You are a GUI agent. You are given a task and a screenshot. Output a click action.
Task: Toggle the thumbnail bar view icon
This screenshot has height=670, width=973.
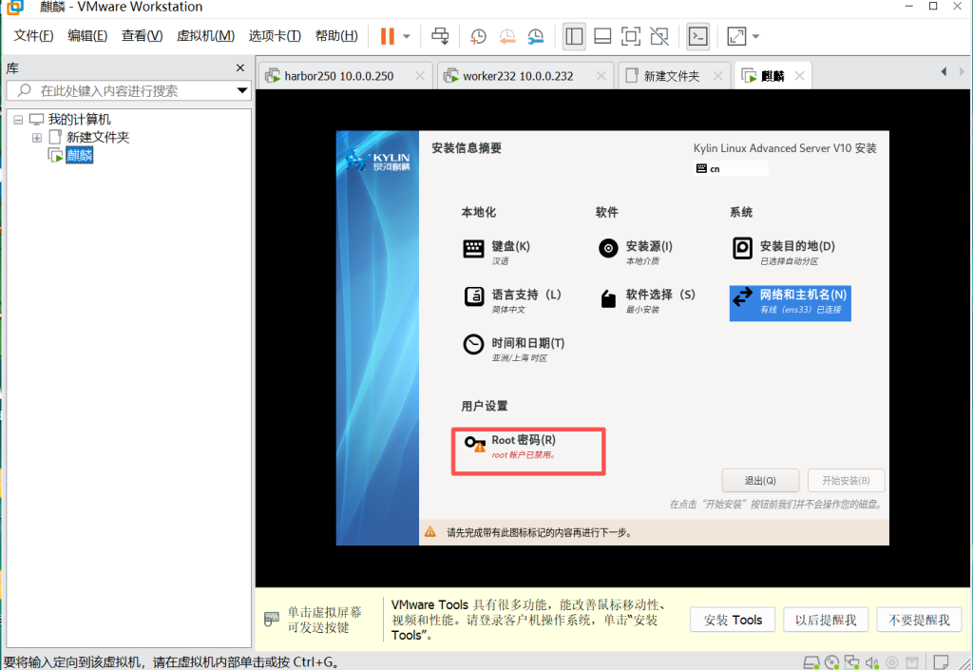coord(601,36)
